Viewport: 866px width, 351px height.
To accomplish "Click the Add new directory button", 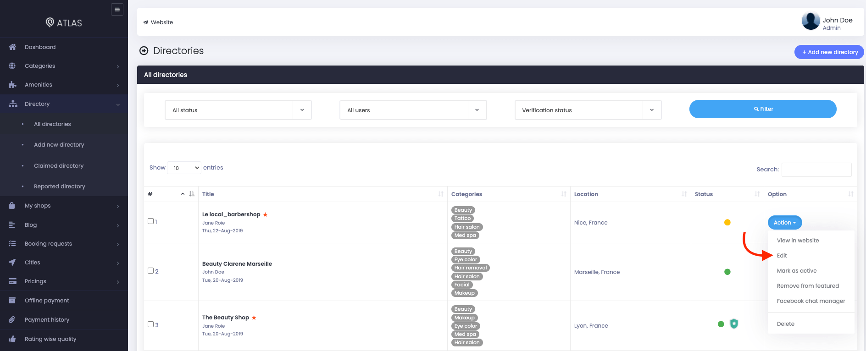I will (x=829, y=52).
